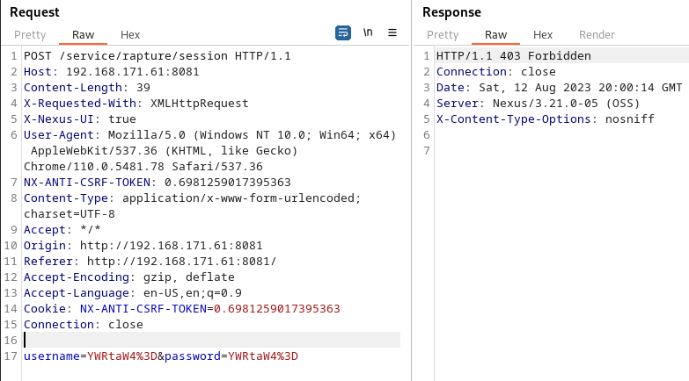Image resolution: width=689 pixels, height=381 pixels.
Task: Select the Raw tab in Response panel
Action: [x=495, y=35]
